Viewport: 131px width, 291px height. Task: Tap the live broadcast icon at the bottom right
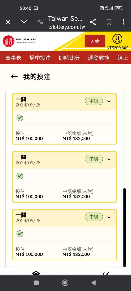pyautogui.click(x=106, y=273)
